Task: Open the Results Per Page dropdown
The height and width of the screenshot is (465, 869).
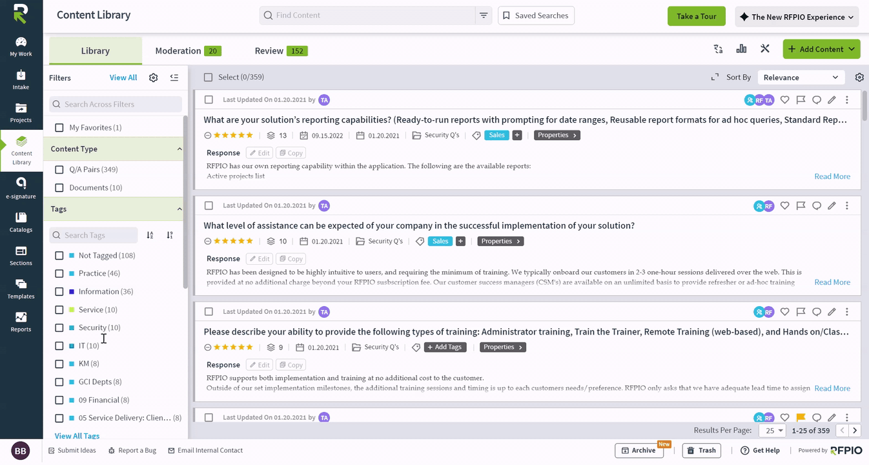Action: tap(772, 431)
